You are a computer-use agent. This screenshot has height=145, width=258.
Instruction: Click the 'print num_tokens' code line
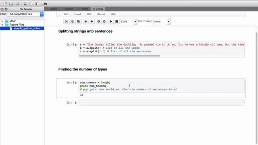point(93,86)
